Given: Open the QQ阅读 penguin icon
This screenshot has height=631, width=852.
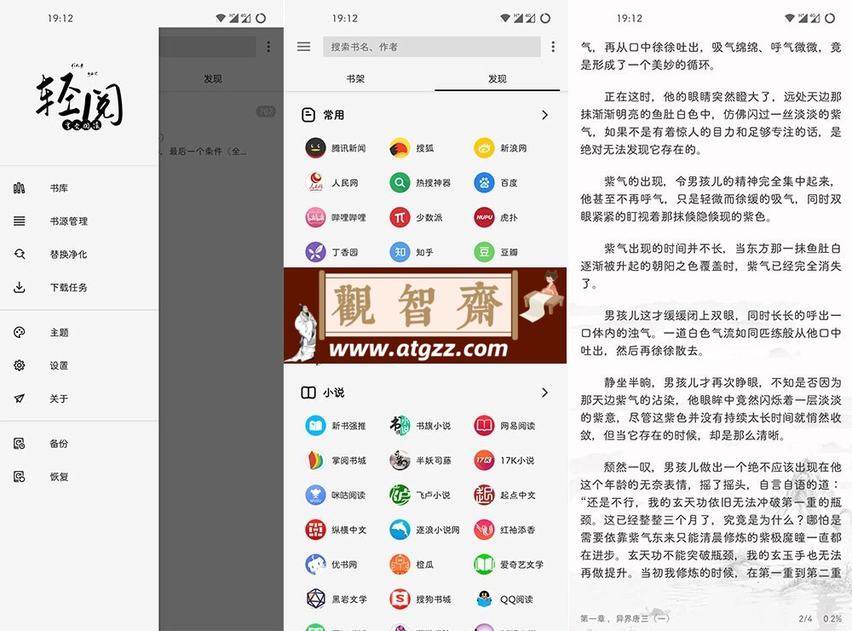Looking at the screenshot, I should pos(484,599).
